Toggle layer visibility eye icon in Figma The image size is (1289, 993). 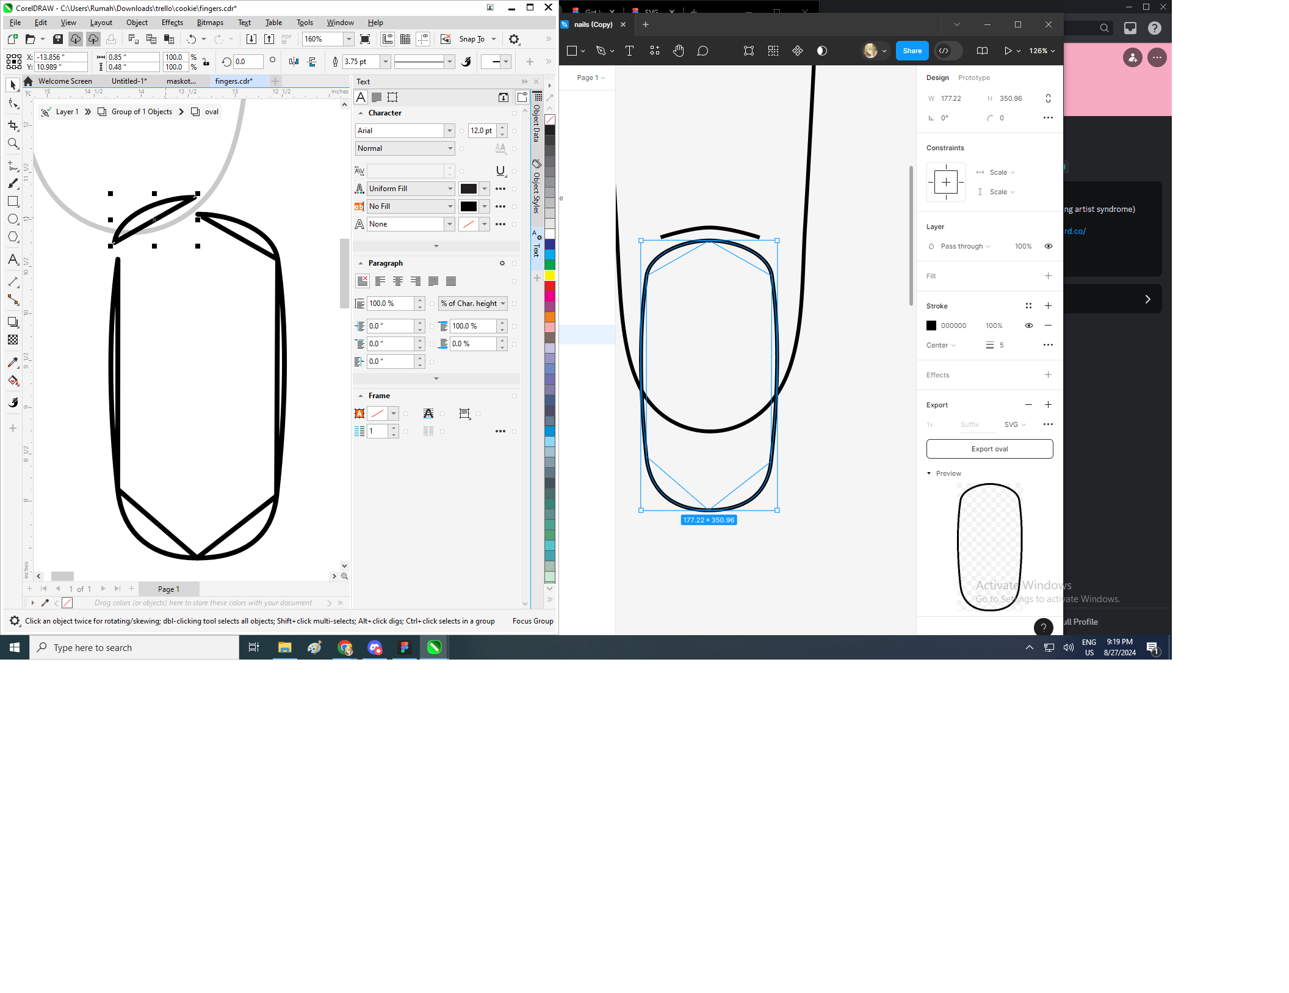[x=1049, y=246]
